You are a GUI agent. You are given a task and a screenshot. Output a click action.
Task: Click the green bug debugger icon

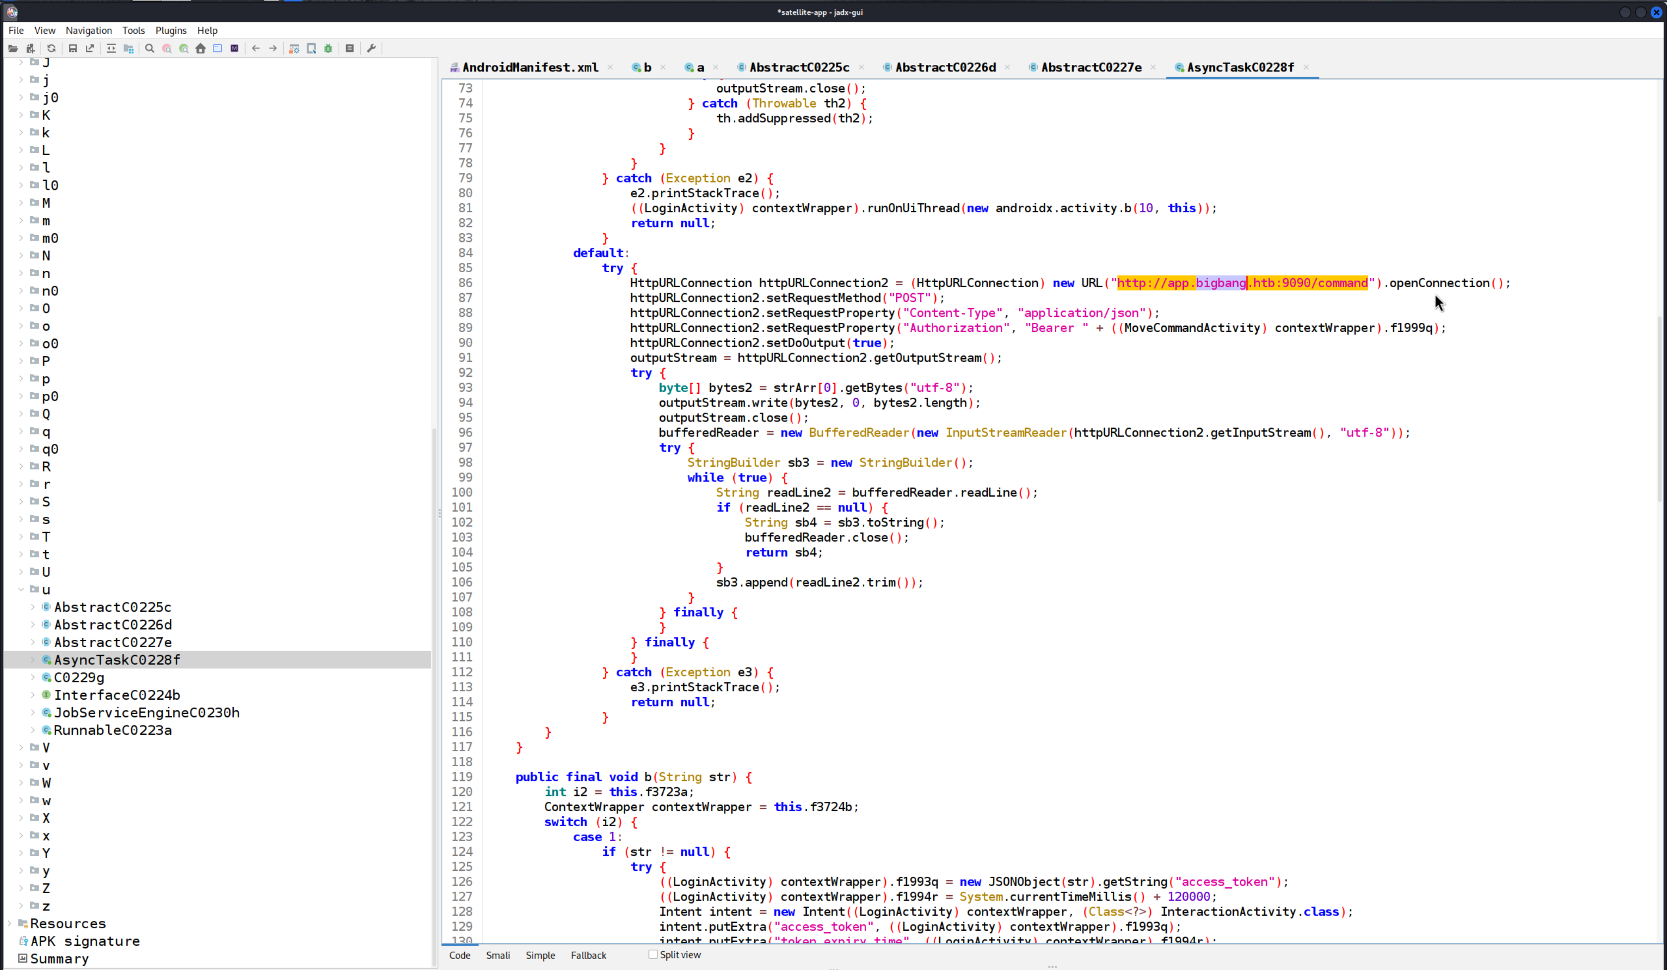[328, 48]
